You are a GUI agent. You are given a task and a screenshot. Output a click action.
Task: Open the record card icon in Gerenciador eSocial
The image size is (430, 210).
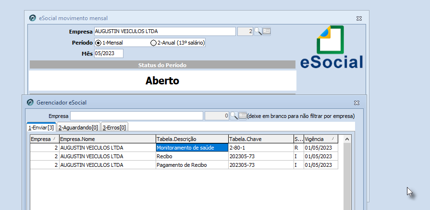pos(243,116)
